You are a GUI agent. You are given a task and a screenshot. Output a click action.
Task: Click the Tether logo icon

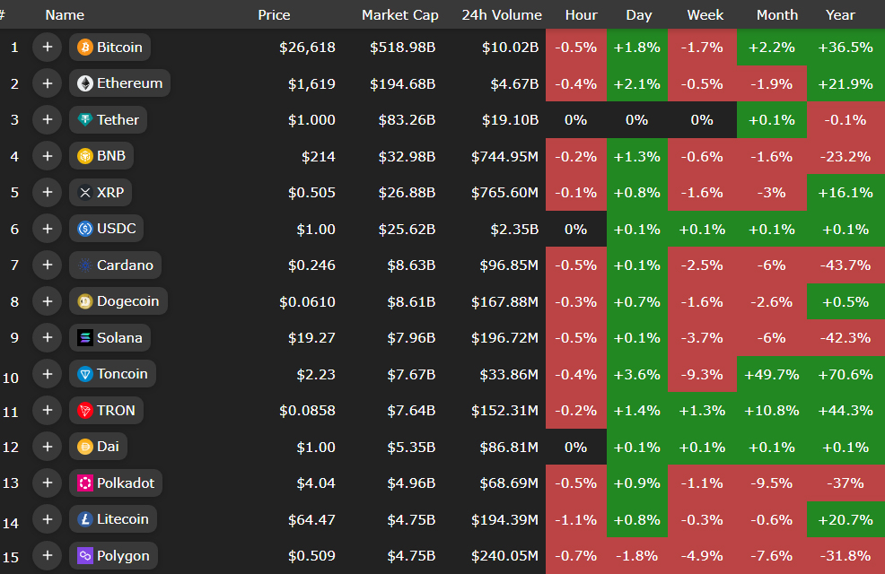click(85, 120)
